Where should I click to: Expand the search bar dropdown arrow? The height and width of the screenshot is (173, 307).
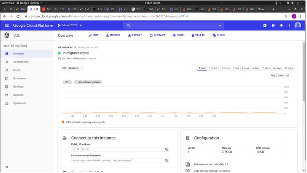(221, 26)
